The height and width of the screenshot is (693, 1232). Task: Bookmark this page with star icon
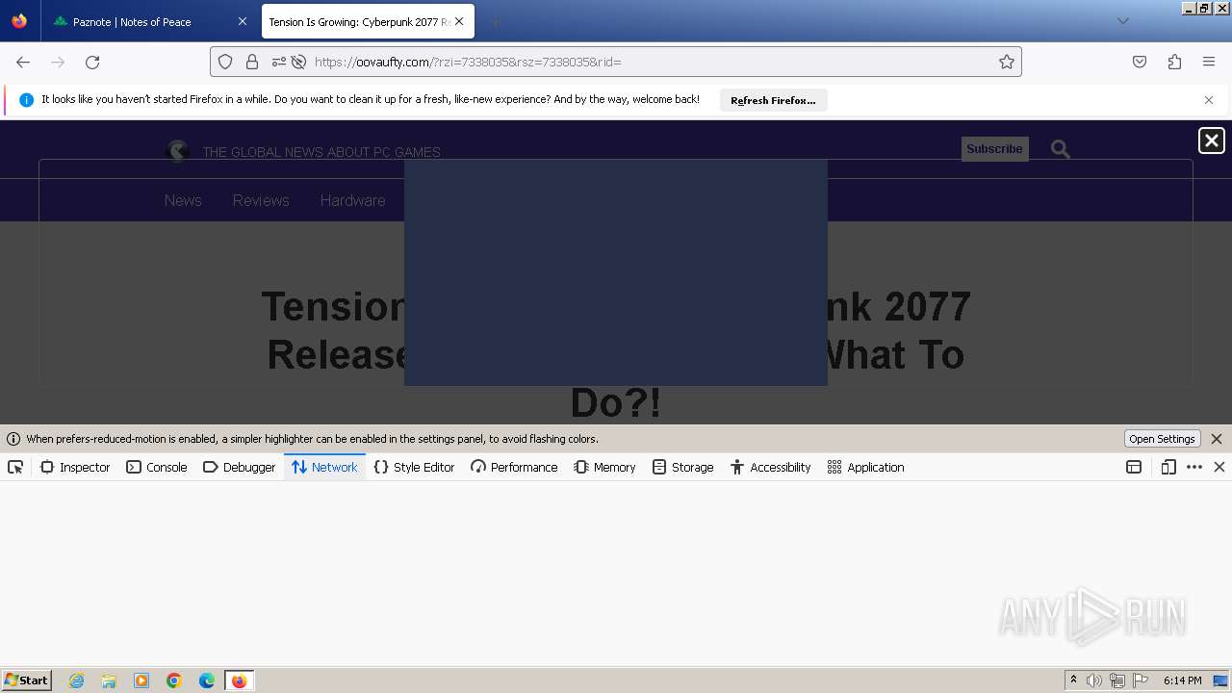pyautogui.click(x=1007, y=62)
